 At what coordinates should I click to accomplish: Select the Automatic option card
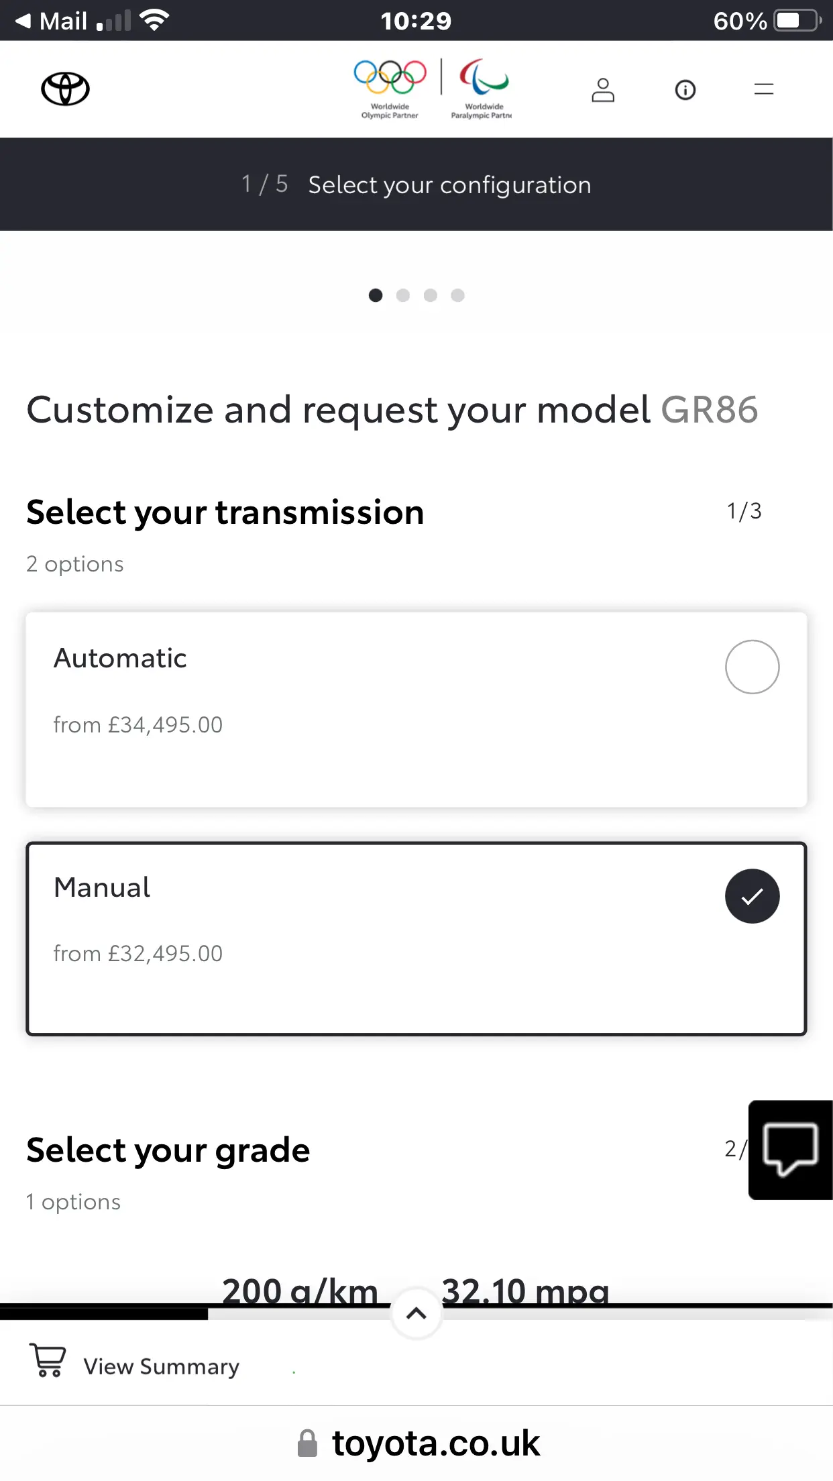[416, 709]
